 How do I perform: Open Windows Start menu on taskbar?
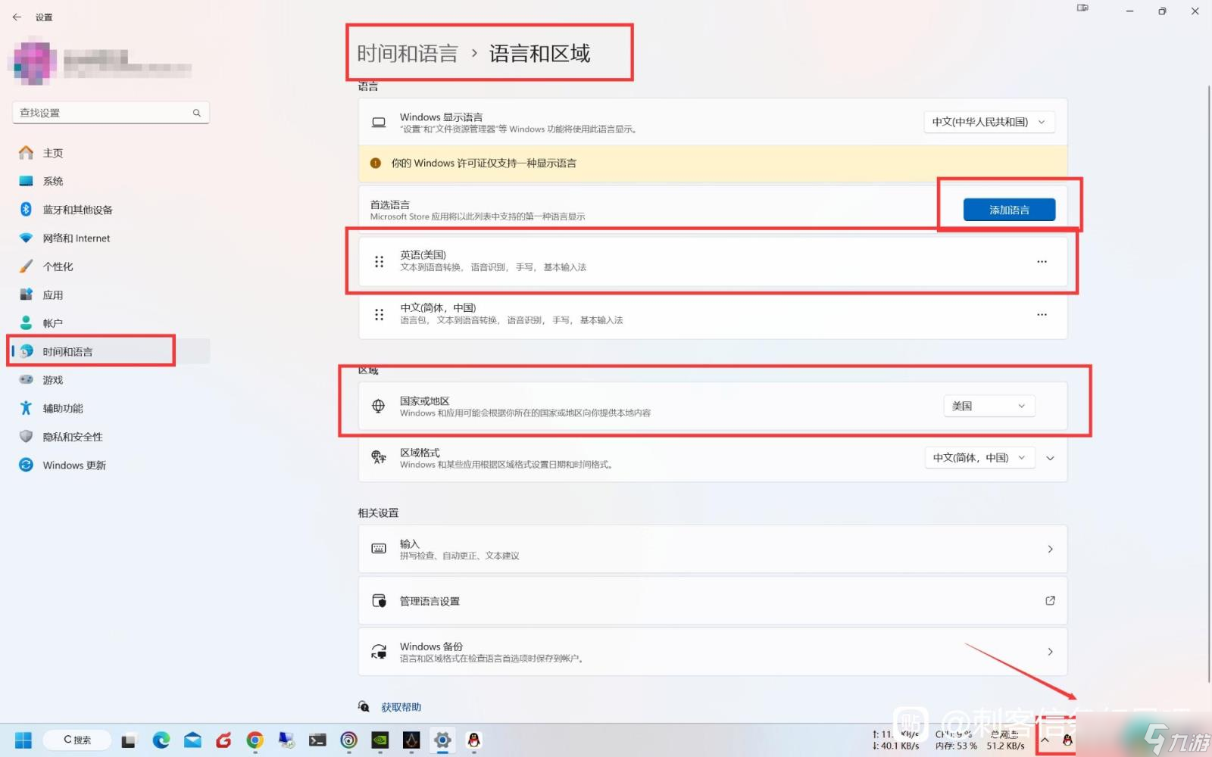click(x=23, y=740)
